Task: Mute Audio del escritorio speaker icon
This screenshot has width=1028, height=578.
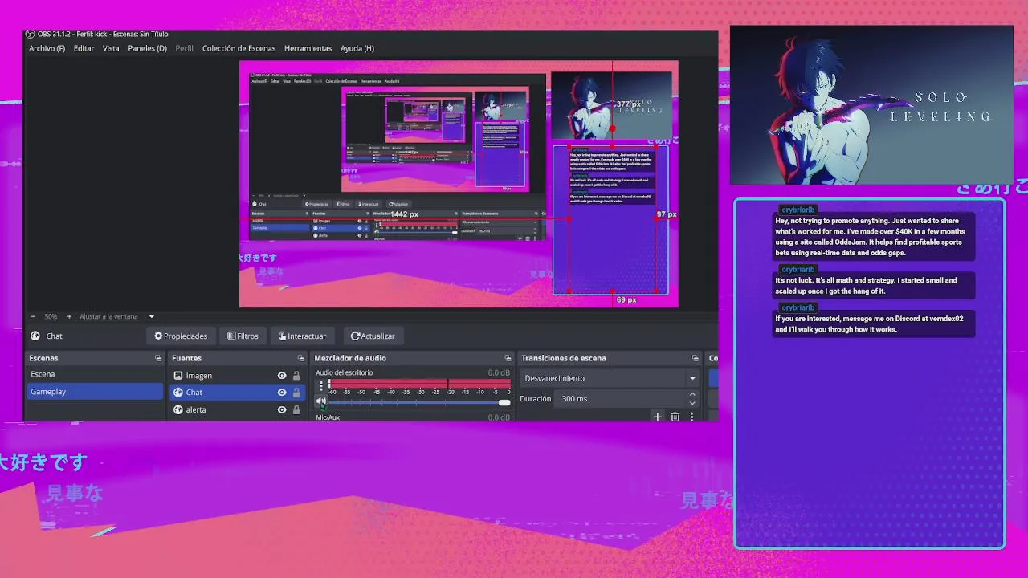Action: click(x=321, y=401)
